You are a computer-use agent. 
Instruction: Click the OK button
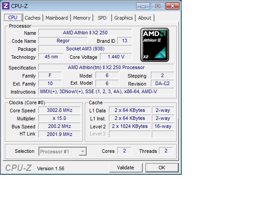[x=162, y=168]
